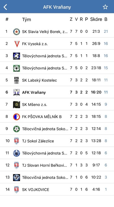The image size is (114, 207).
Task: Click the B points column header
Action: (106, 20)
